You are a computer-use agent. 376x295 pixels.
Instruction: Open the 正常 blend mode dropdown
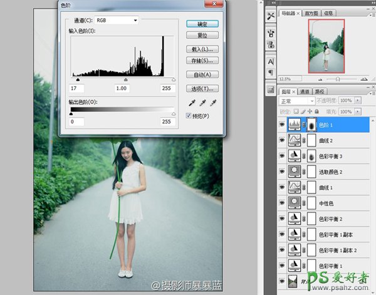[296, 101]
